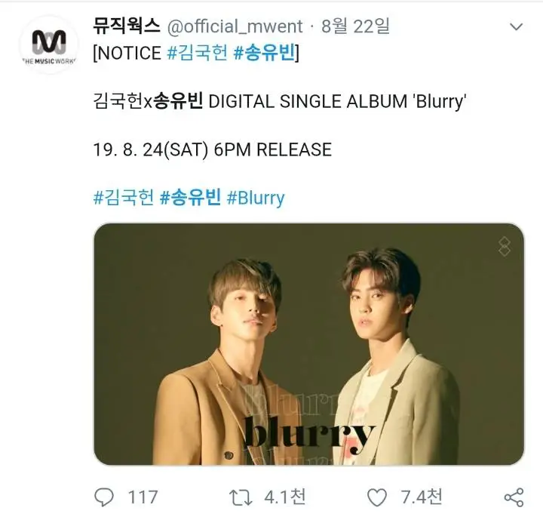Expand tweet options with the down chevron
Viewport: 543px width, 520px height.
tap(517, 26)
